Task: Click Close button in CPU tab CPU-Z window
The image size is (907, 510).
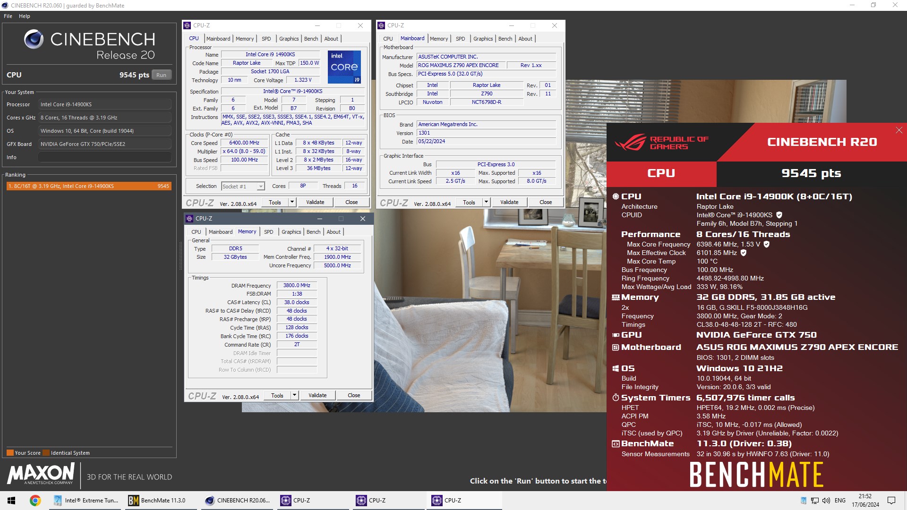Action: [x=351, y=203]
